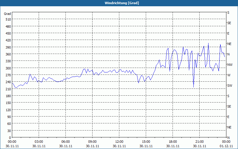This screenshot has width=238, height=149.
Task: Click the 390 degree axis label
Action: [x=9, y=47]
